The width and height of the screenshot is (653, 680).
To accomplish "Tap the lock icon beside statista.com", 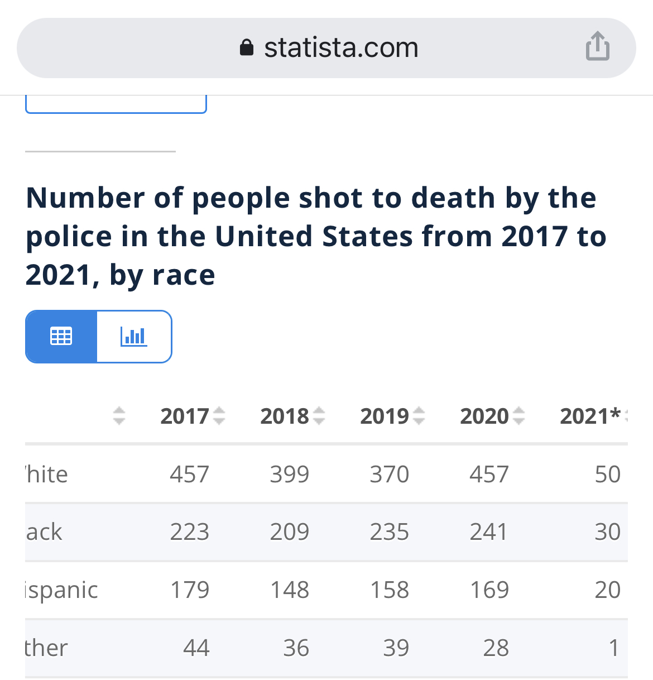I will 246,48.
